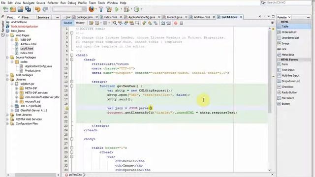Switch to the Product.java editor tab
The width and height of the screenshot is (315, 177).
174,17
